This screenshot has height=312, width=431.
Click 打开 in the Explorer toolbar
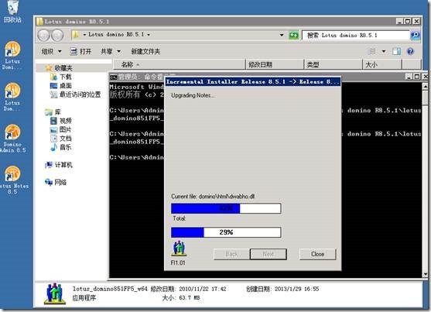coord(80,51)
